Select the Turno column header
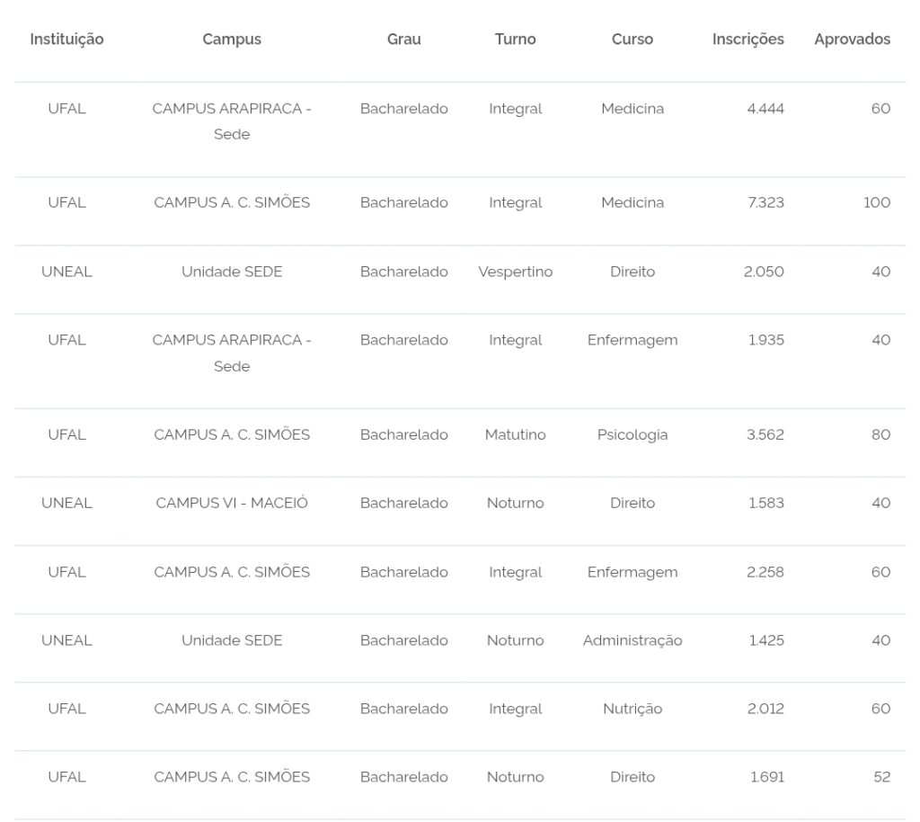 515,40
